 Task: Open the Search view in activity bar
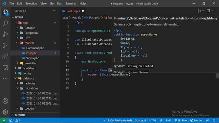[x=5, y=23]
